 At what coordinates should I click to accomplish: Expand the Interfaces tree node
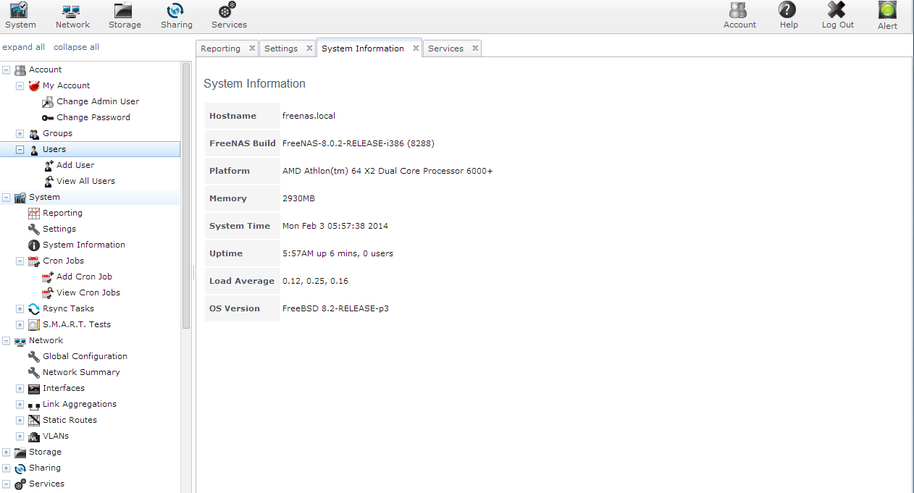coord(20,388)
